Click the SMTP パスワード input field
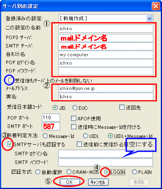This screenshot has width=162, height=189. (105, 162)
